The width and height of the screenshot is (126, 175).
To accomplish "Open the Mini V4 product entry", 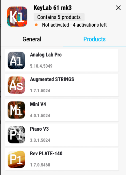I will [x=62, y=110].
